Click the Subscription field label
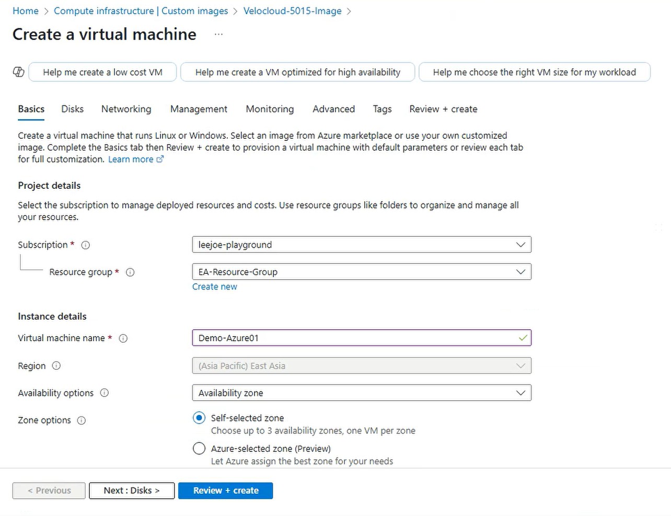671x516 pixels. (43, 245)
